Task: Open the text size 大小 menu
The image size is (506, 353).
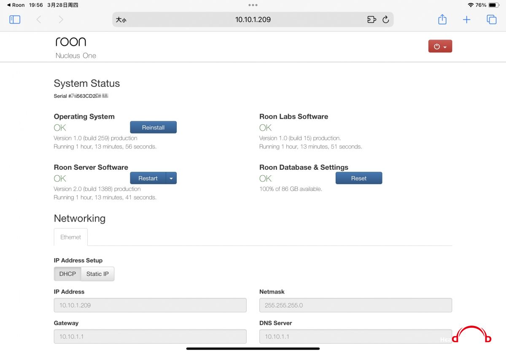Action: pos(121,20)
